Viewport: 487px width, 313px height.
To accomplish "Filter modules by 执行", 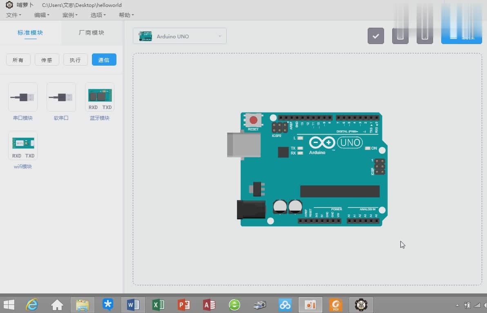I will click(x=76, y=60).
